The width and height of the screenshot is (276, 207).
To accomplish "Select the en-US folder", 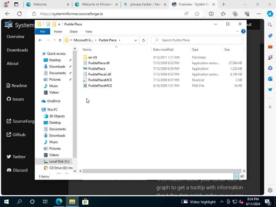I will coord(93,57).
